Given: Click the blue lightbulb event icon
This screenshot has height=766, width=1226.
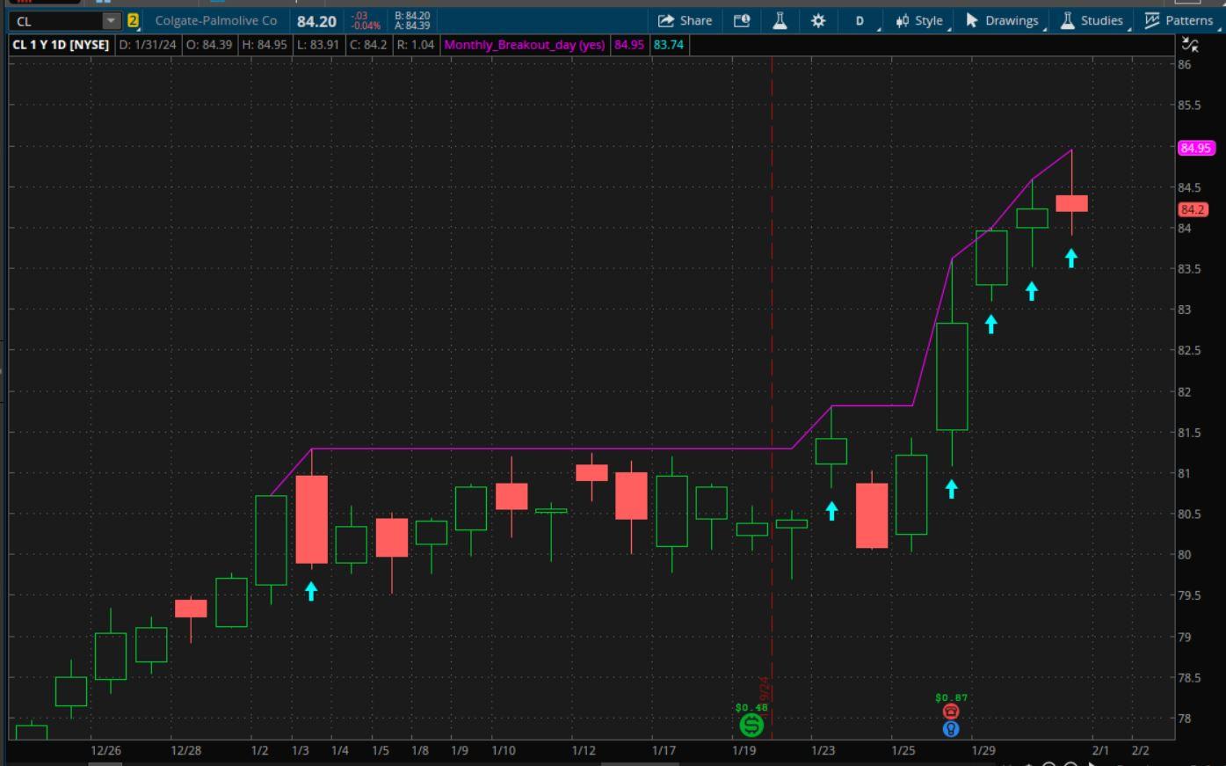Looking at the screenshot, I should coord(951,728).
